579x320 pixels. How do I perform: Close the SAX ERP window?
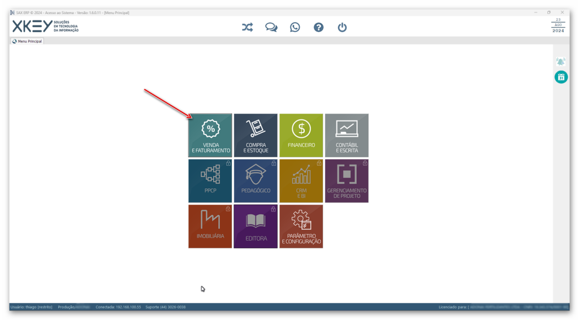(562, 12)
